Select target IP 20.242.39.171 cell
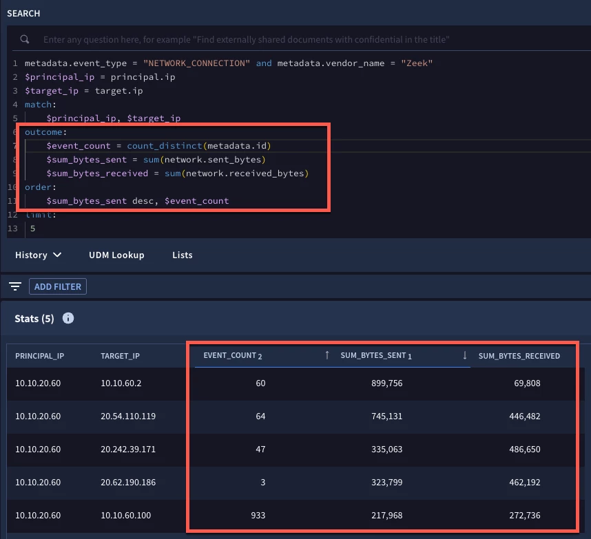591x539 pixels. click(128, 449)
